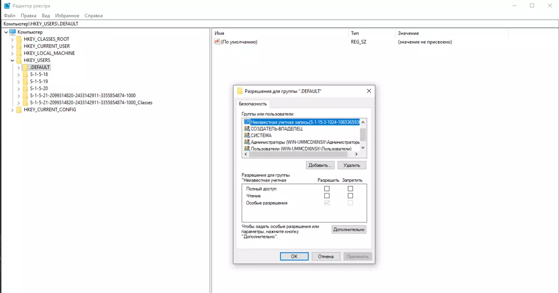Click vertical scrollbar of groups list
This screenshot has height=293, width=559.
tap(363, 134)
